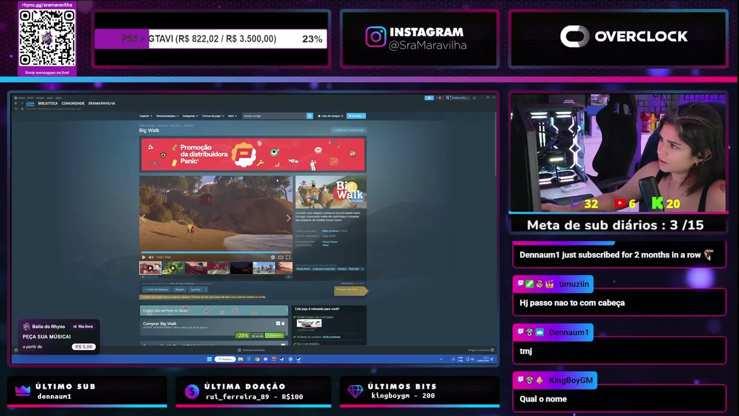Select the first trailer thumbnail
Viewport: 739px width, 416px height.
point(150,268)
